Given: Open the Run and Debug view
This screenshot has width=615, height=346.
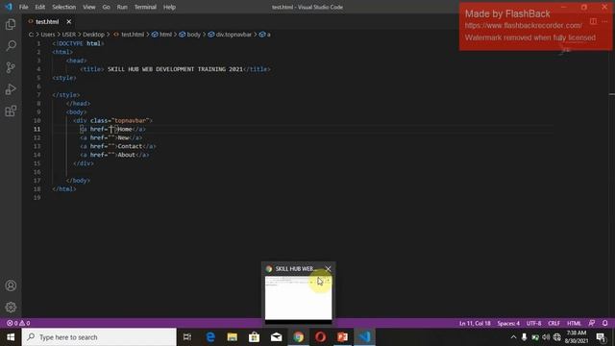Looking at the screenshot, I should point(11,89).
